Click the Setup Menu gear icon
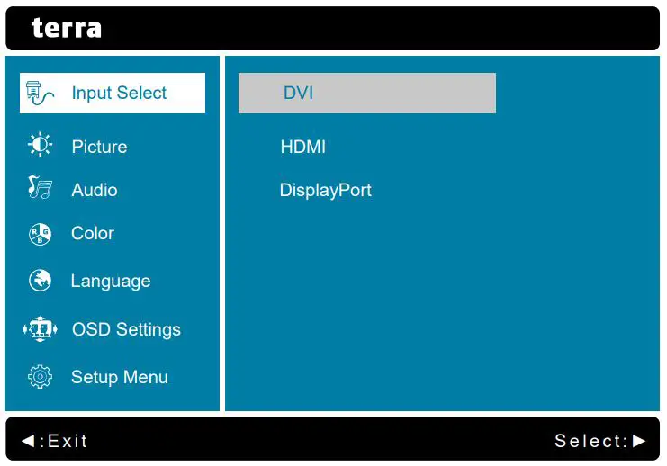 point(41,377)
